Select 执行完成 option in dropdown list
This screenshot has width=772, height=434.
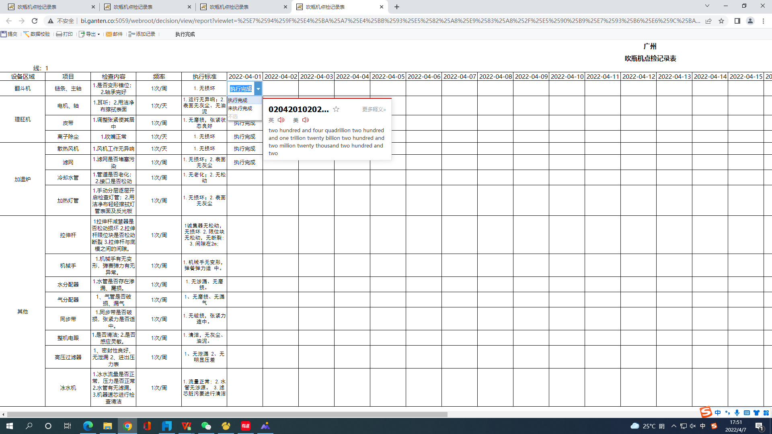pos(238,100)
